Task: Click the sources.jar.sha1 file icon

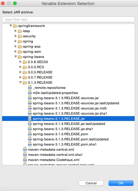Action: coord(30,113)
